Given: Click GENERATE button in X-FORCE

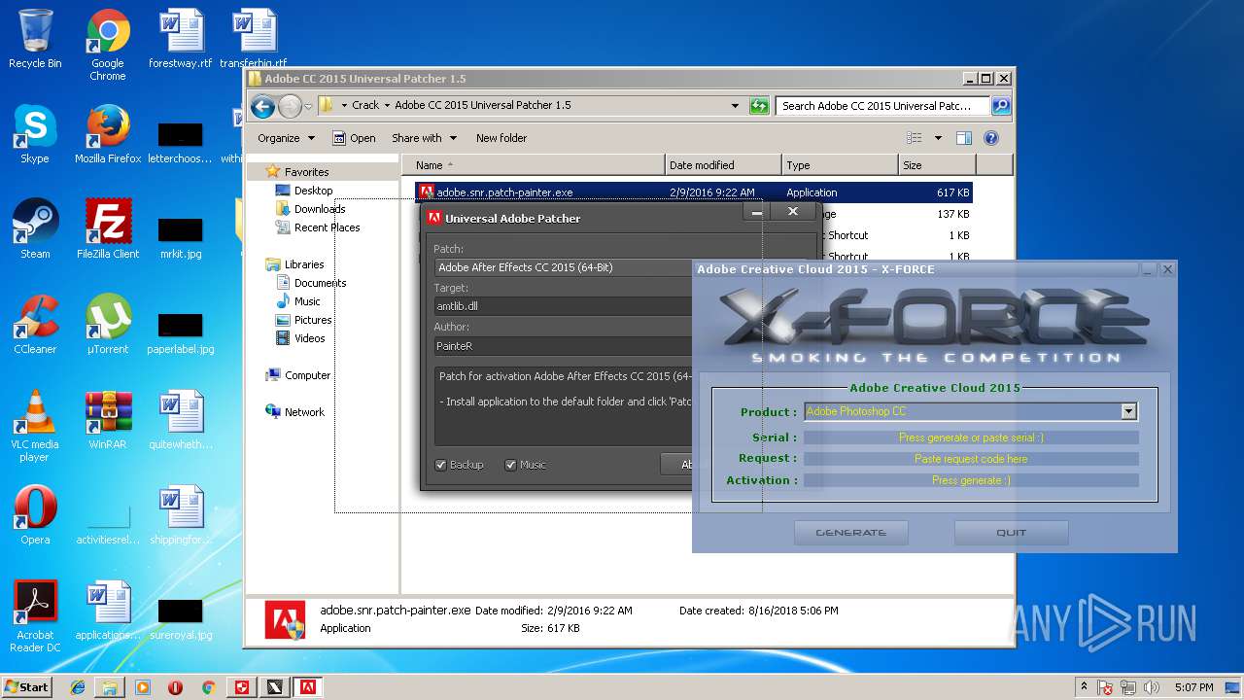Looking at the screenshot, I should click(850, 533).
